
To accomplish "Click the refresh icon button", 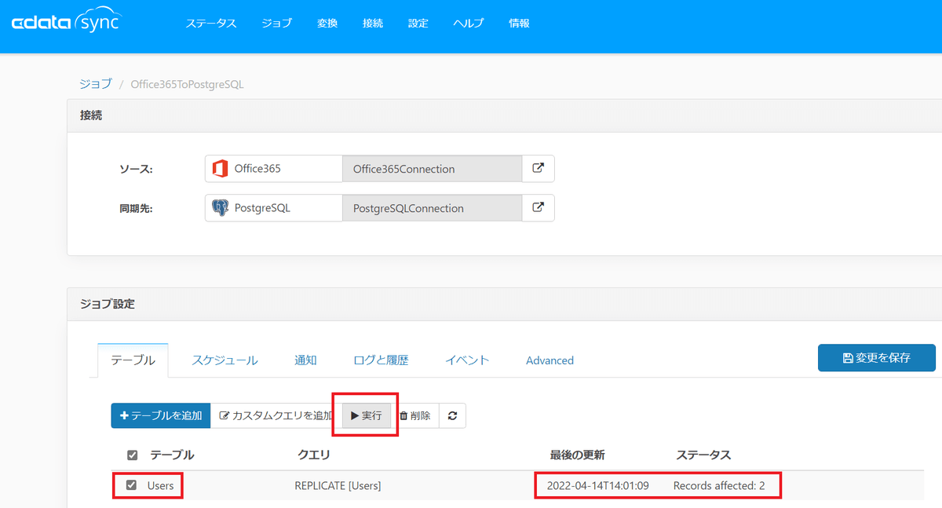I will [x=452, y=415].
